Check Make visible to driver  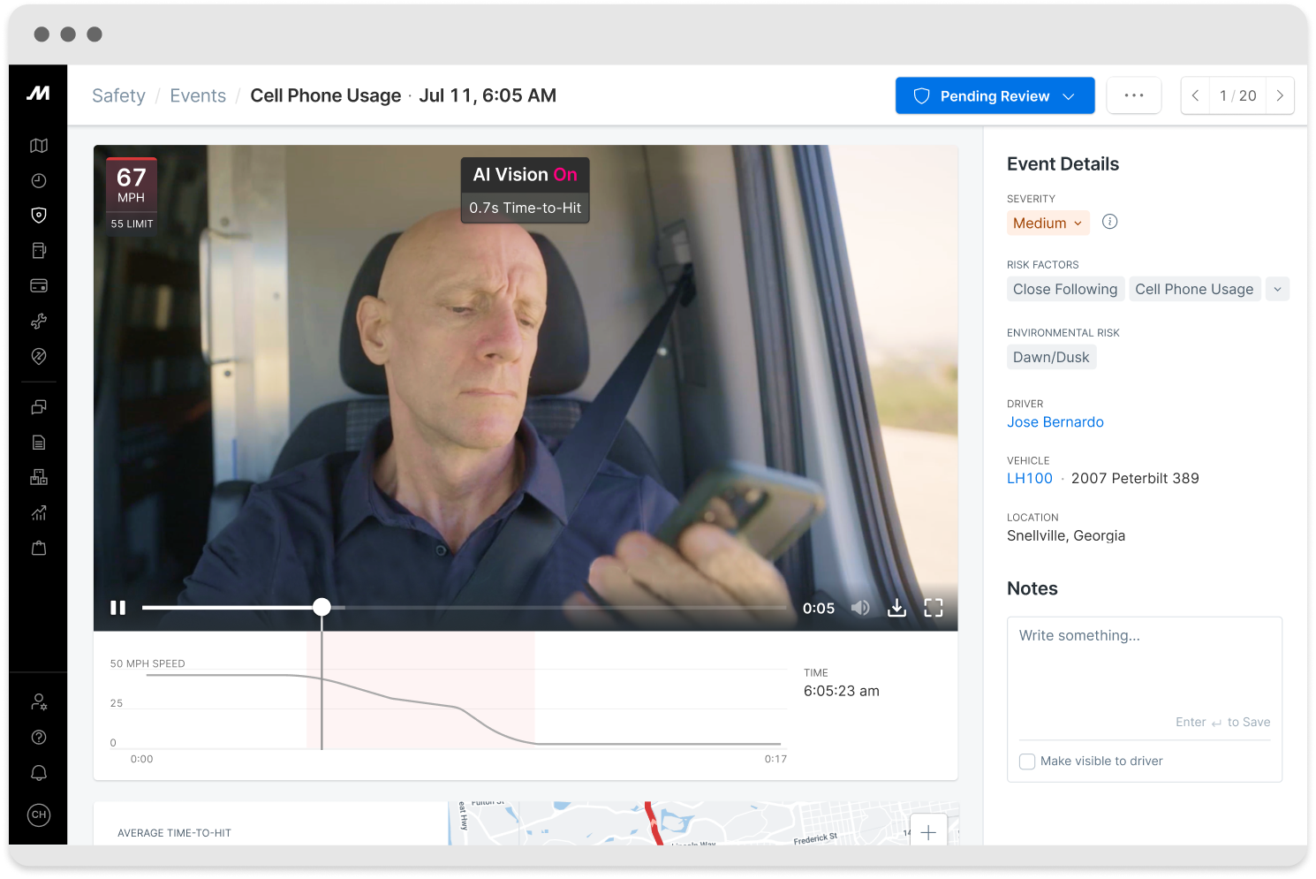click(1027, 762)
